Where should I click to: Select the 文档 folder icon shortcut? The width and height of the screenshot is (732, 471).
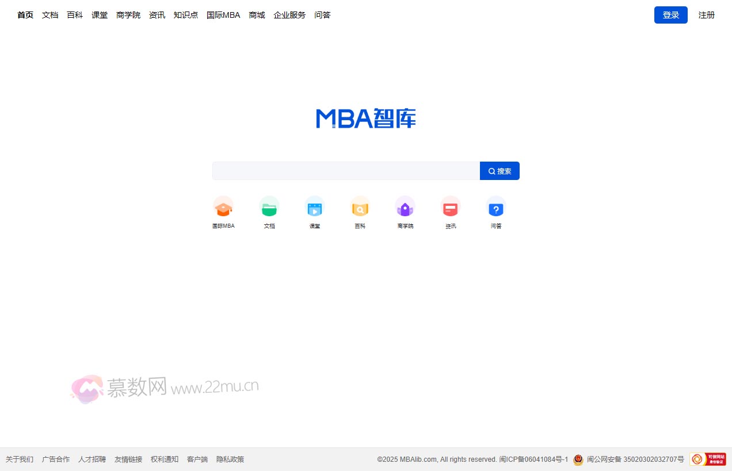(x=269, y=208)
